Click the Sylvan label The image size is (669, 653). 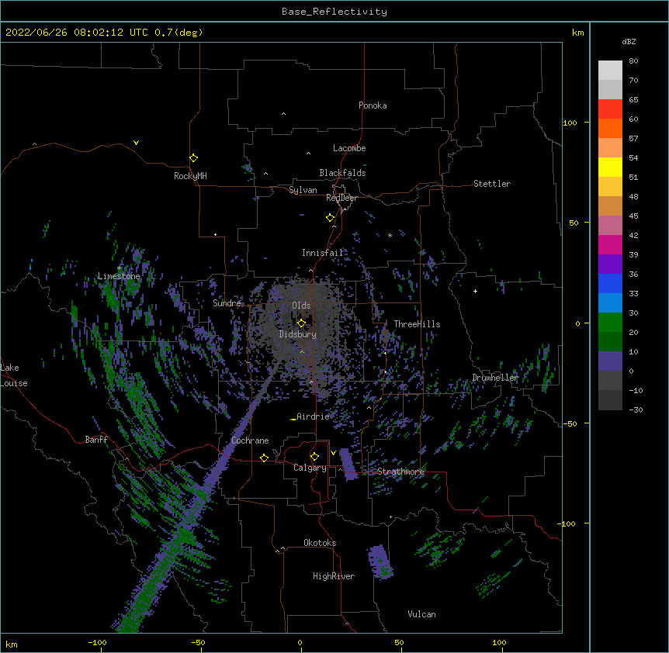pyautogui.click(x=303, y=190)
